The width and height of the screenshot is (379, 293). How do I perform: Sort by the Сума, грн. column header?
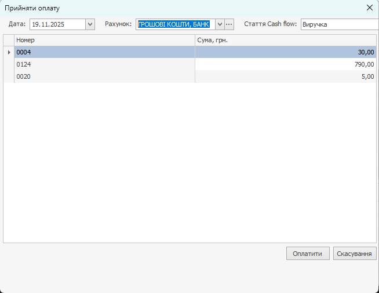tap(285, 40)
